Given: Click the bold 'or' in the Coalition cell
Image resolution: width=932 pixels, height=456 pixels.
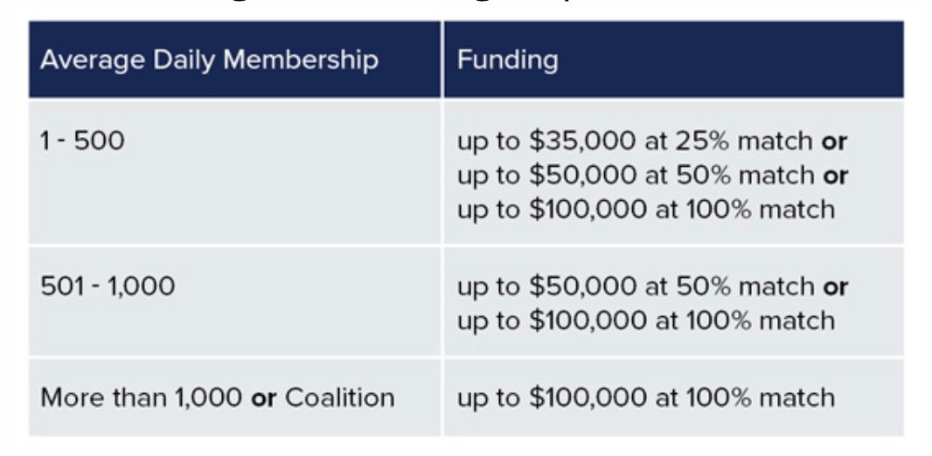Looking at the screenshot, I should coord(264,398).
